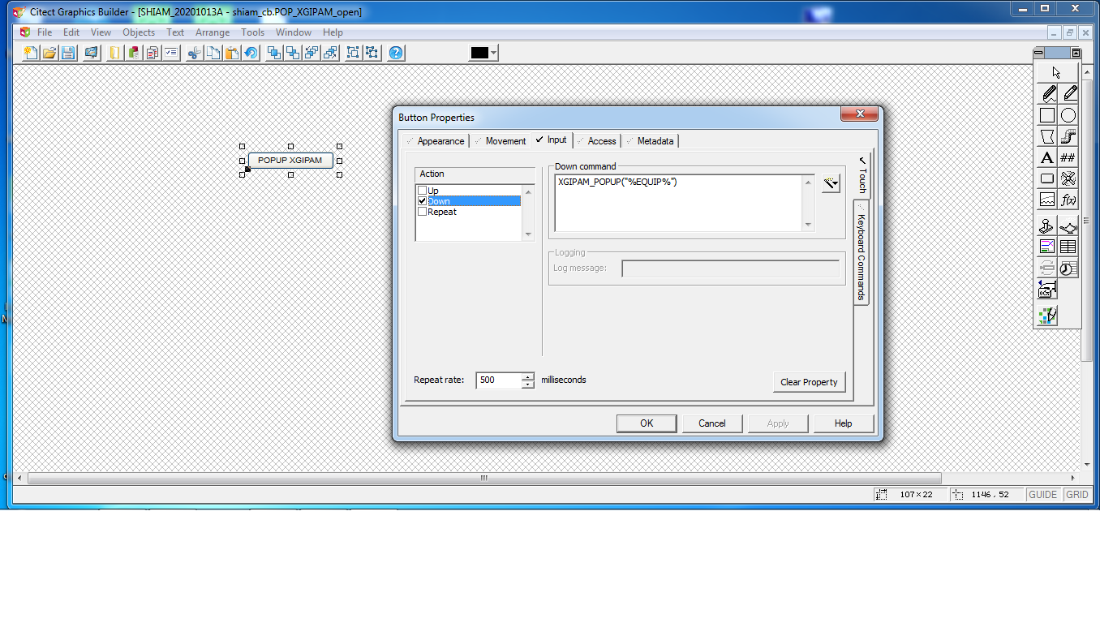Click the blue Help question mark icon
The image size is (1100, 623).
pyautogui.click(x=396, y=53)
